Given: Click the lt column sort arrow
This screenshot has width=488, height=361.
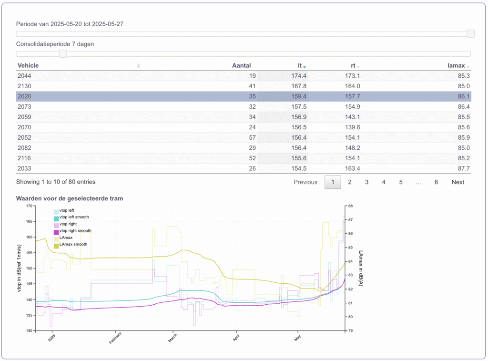Looking at the screenshot, I should (x=305, y=67).
